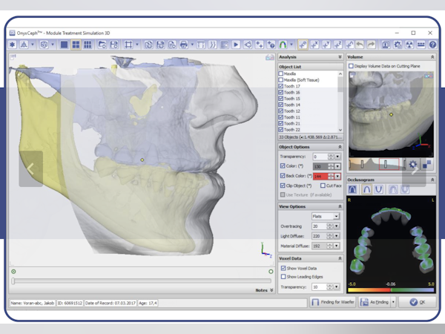Click the Volume panel gear settings icon
Image resolution: width=445 pixels, height=334 pixels.
413,165
